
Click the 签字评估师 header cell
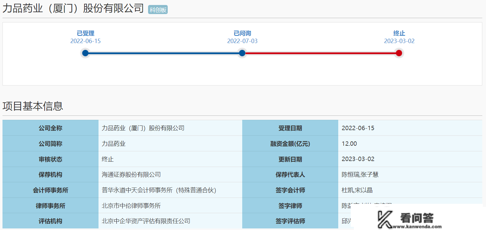[x=290, y=221]
